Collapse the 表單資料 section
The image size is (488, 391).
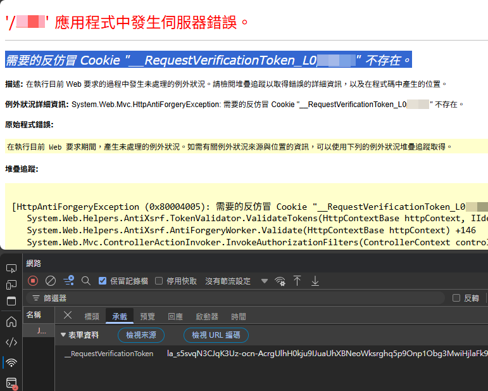63,335
